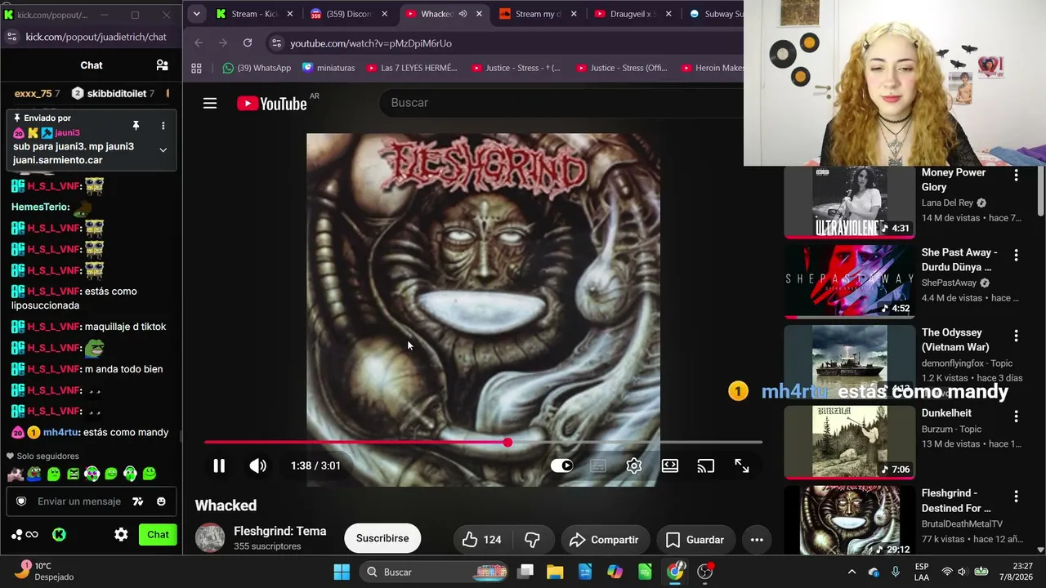
Task: Toggle YouTube autoplay switch
Action: pyautogui.click(x=562, y=465)
